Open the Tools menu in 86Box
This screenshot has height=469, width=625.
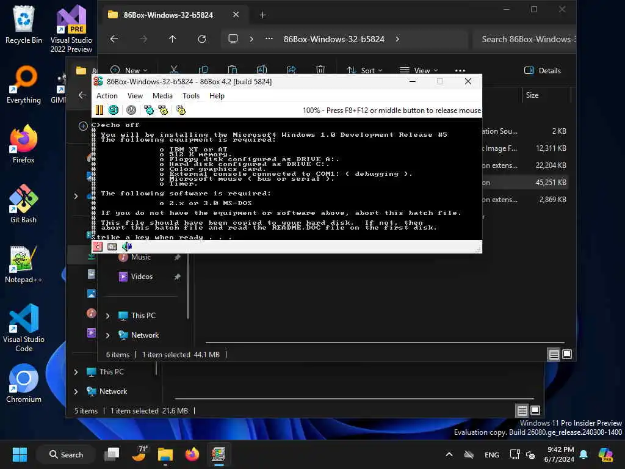tap(191, 96)
